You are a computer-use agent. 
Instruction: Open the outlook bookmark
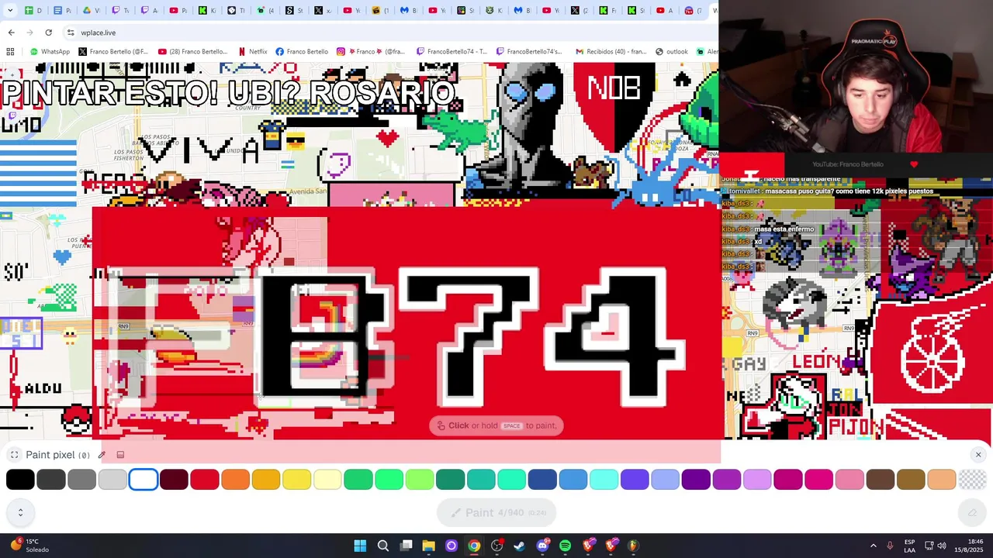tap(672, 51)
